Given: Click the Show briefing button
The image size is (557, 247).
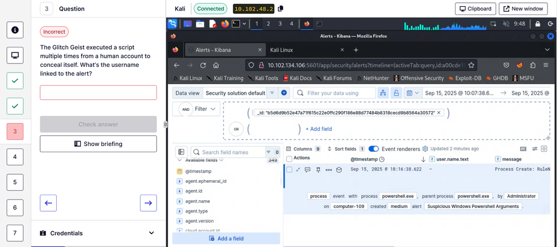Looking at the screenshot, I should click(98, 144).
